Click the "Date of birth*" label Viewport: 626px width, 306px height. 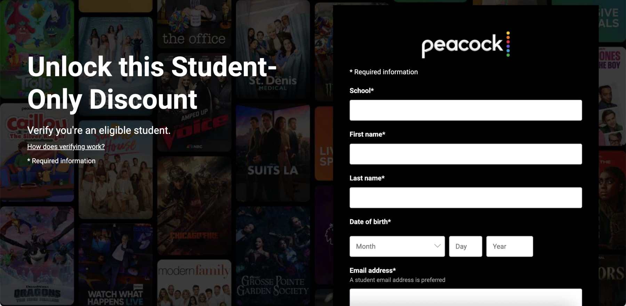(x=370, y=222)
